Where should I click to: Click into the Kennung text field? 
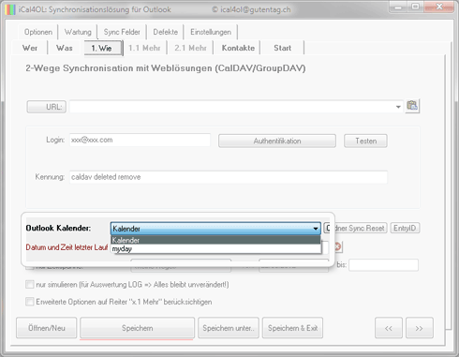point(229,177)
